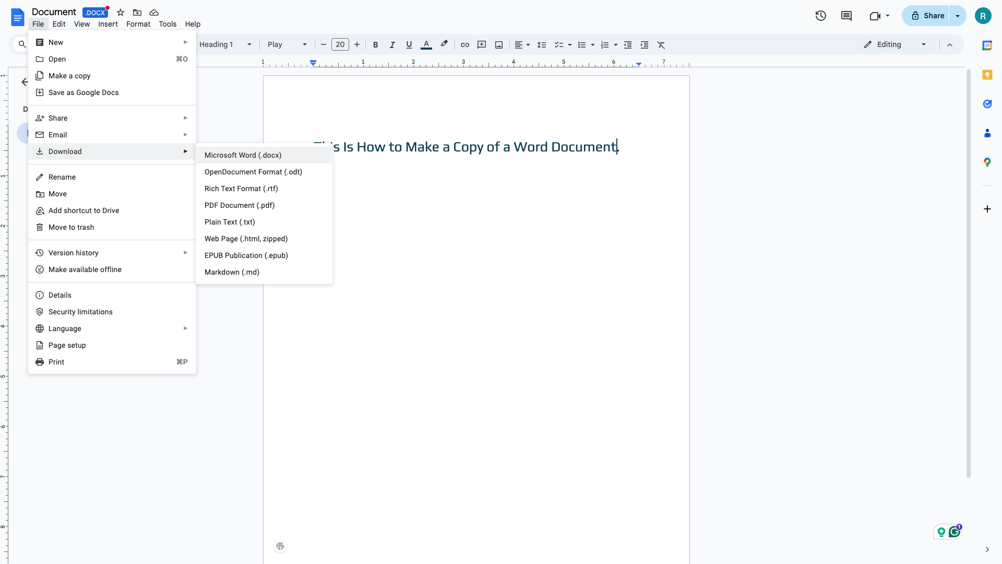Open the Play font dropdown
This screenshot has height=564, width=1002.
click(x=287, y=45)
